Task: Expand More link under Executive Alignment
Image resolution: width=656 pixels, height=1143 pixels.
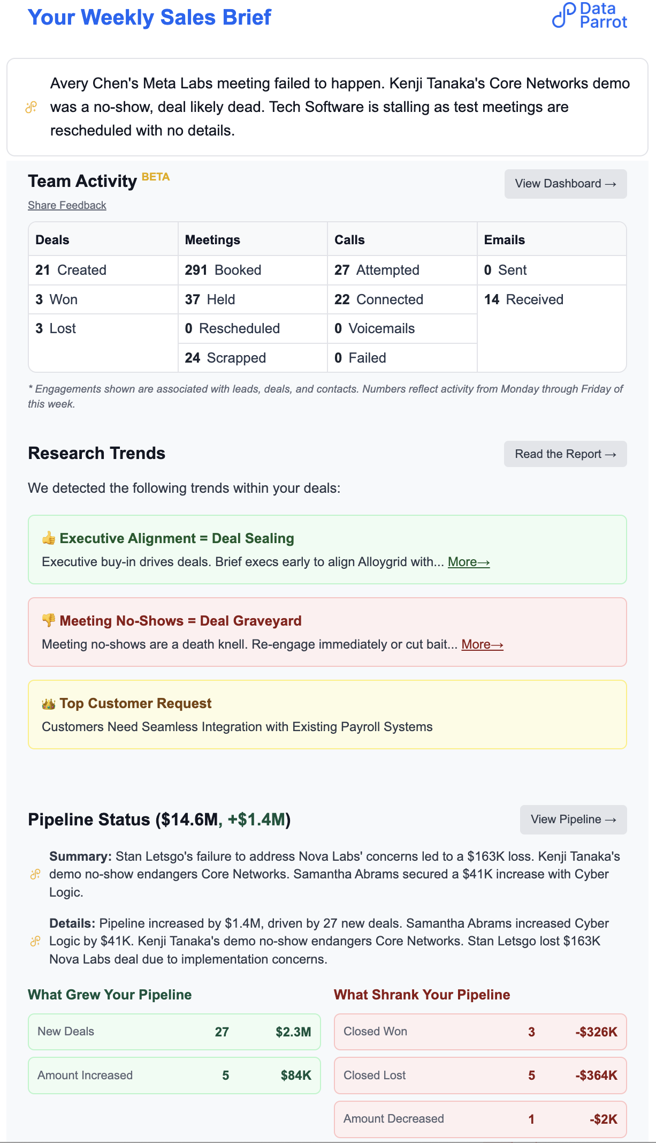Action: coord(469,562)
